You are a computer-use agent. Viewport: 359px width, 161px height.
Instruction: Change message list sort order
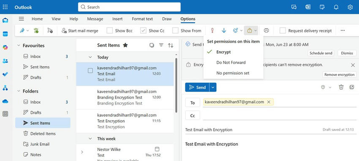(171, 45)
